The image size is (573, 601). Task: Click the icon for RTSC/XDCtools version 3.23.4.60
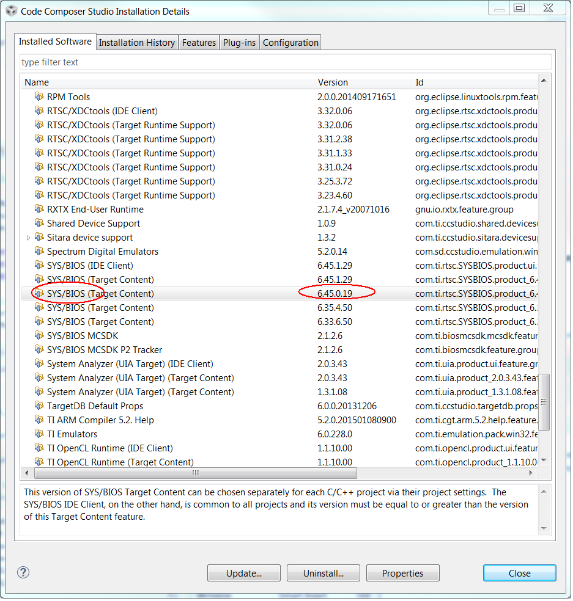[39, 195]
